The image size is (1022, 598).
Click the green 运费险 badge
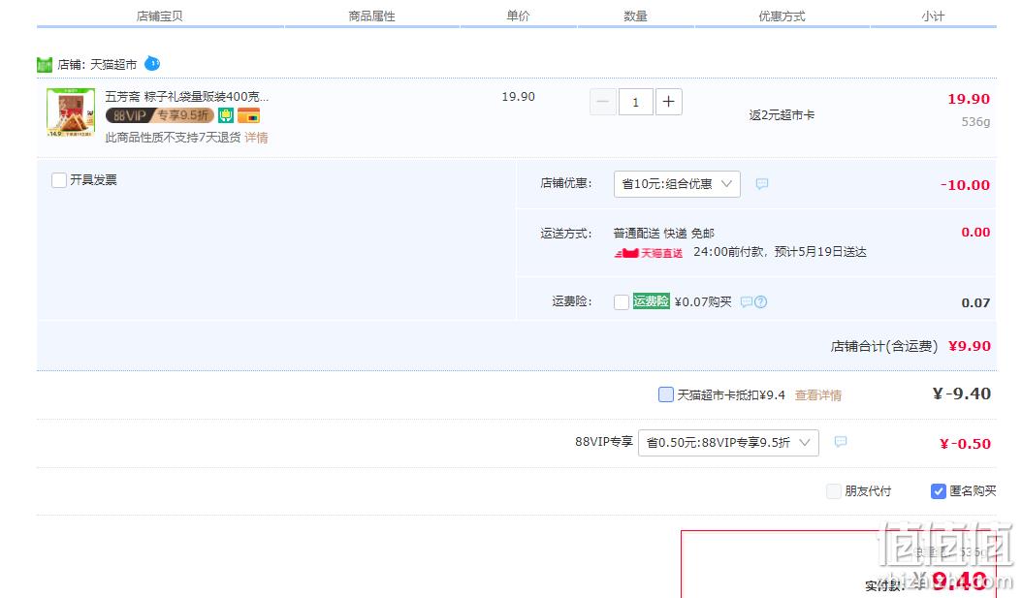point(652,301)
